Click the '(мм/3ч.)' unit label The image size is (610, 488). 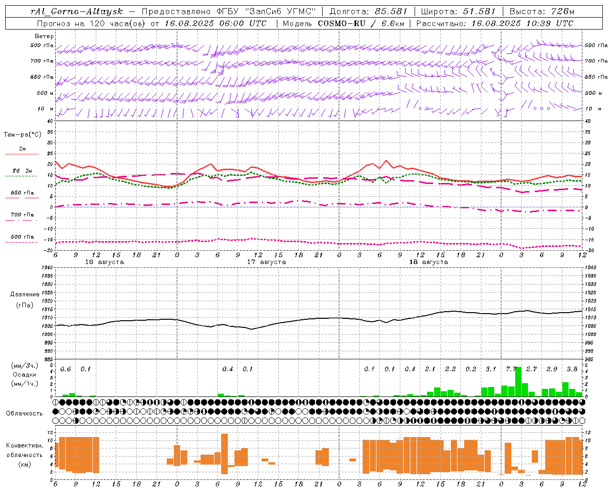click(25, 366)
